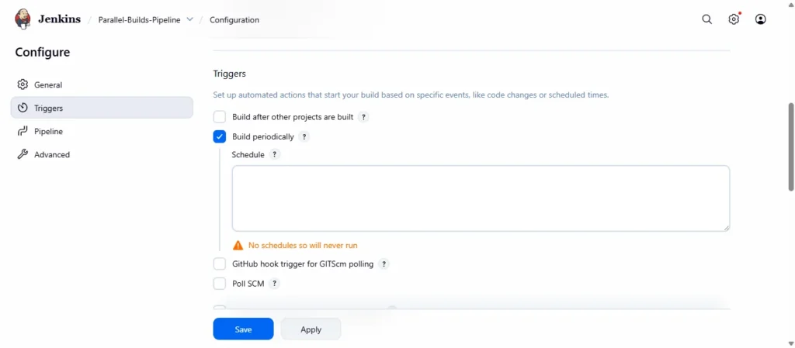Show help for Poll SCM
This screenshot has width=795, height=348.
pos(275,284)
